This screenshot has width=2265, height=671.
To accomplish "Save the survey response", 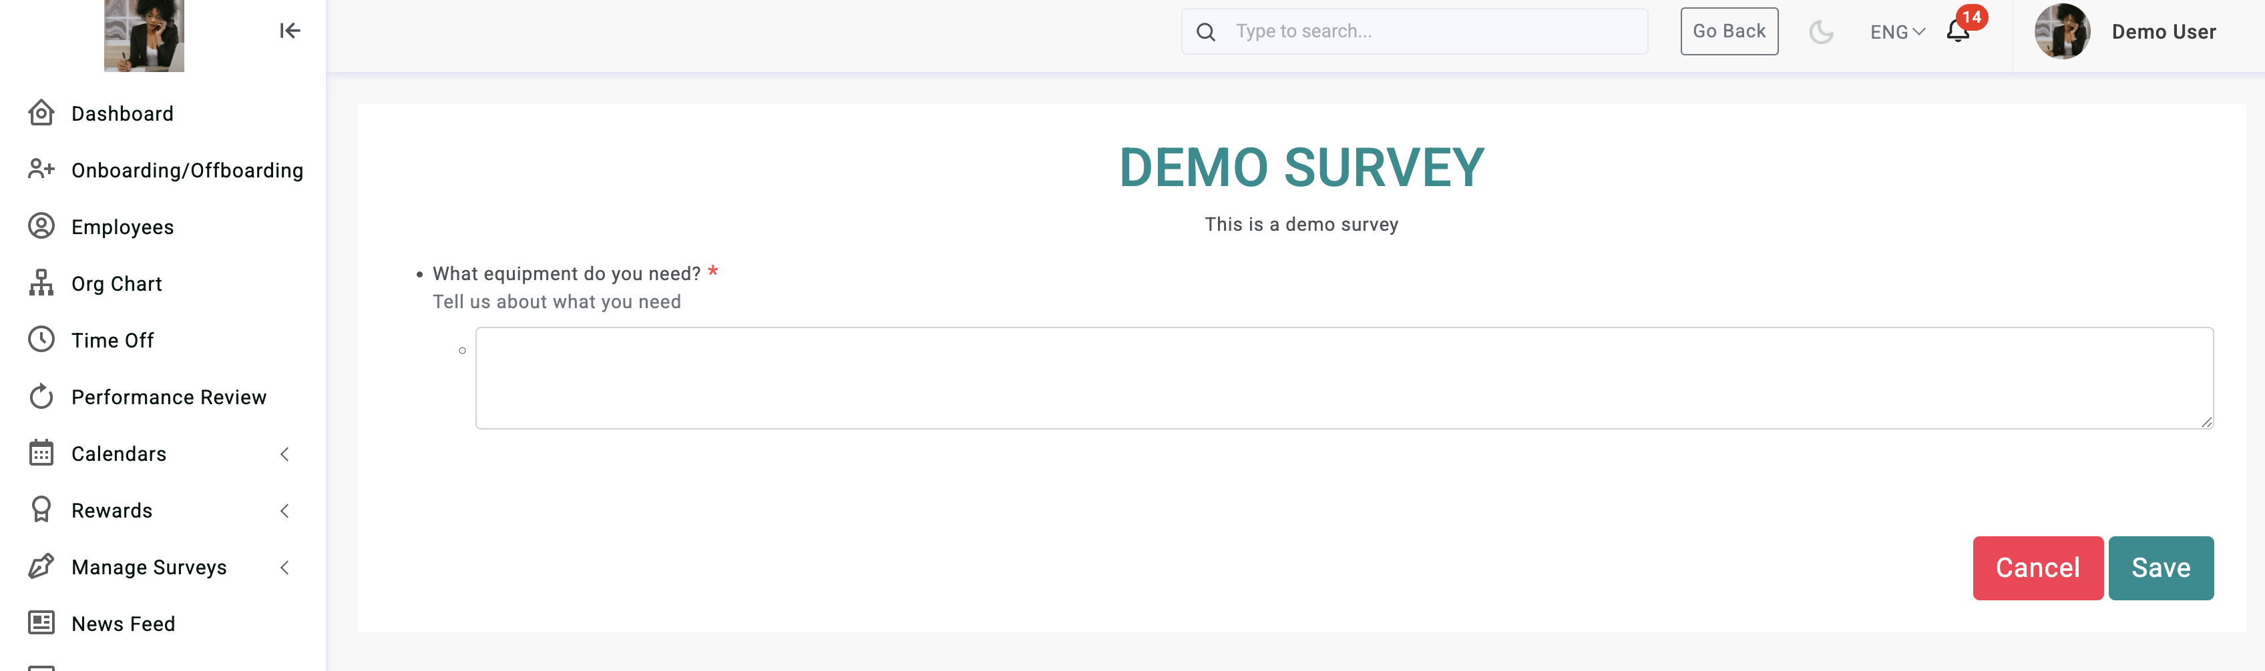I will point(2160,568).
